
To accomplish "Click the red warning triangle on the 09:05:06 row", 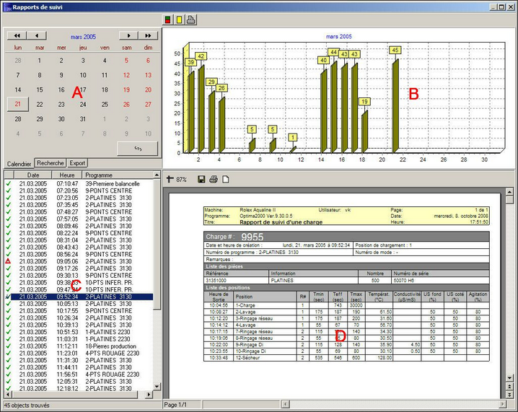I will coord(8,261).
